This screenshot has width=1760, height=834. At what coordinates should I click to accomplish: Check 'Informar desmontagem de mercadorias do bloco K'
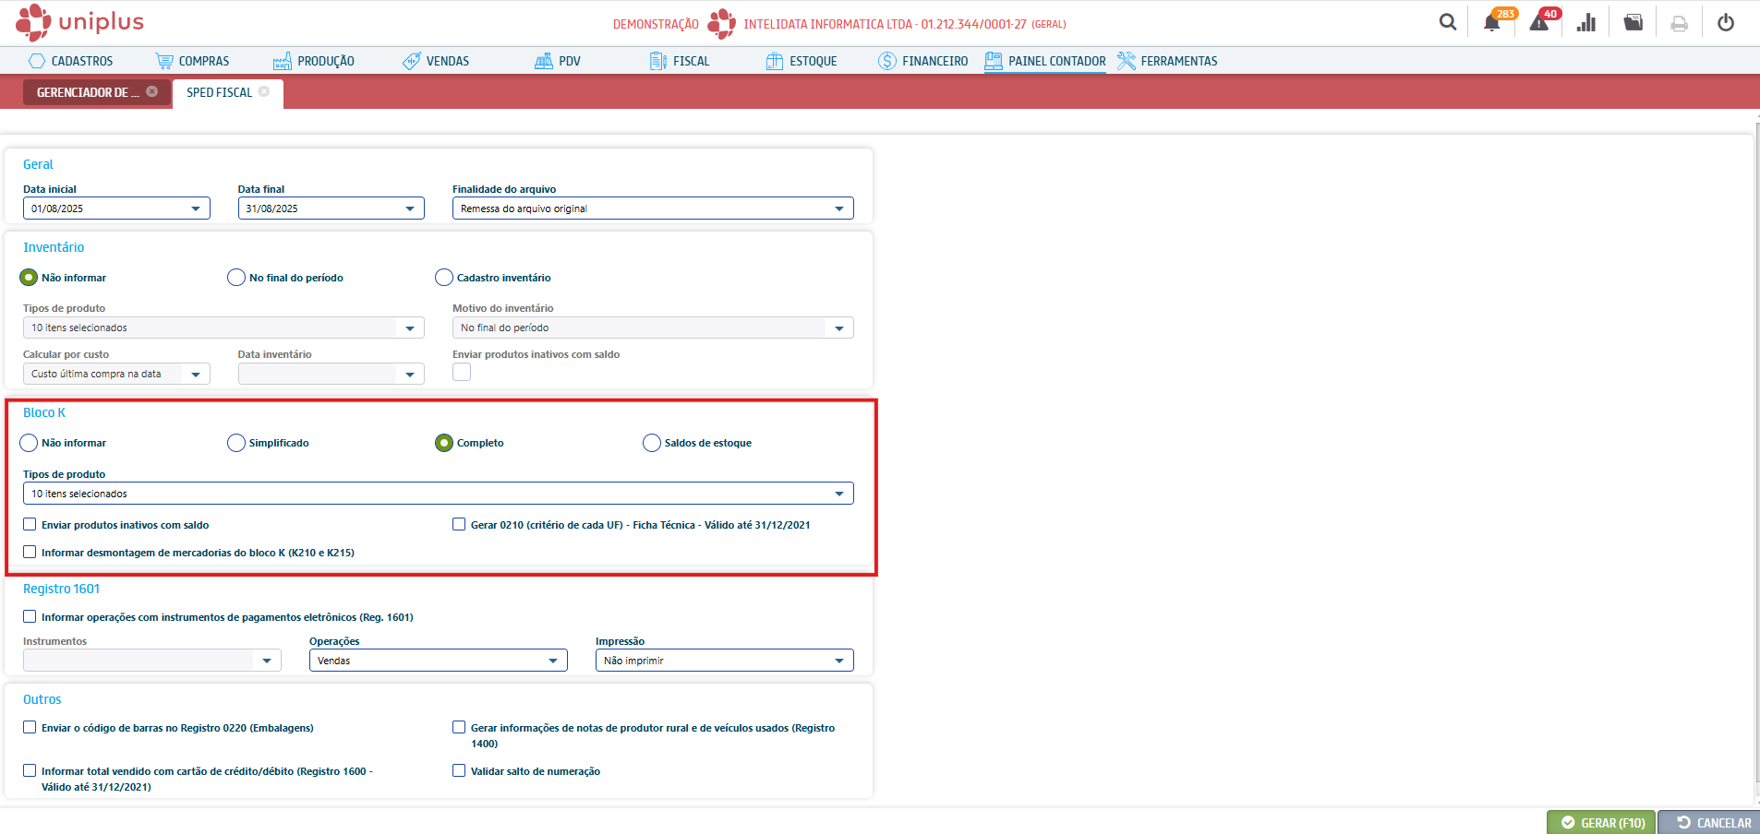[30, 552]
